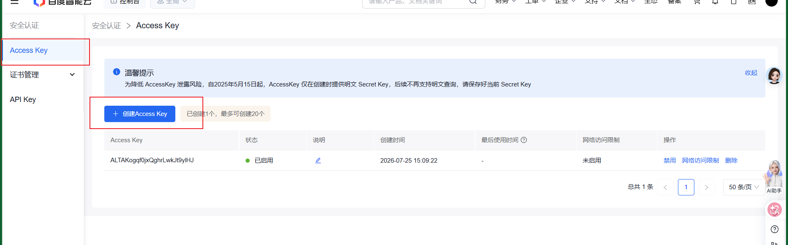Click the 总共 1 条 total count
Viewport: 788px width, 245px height.
(640, 187)
